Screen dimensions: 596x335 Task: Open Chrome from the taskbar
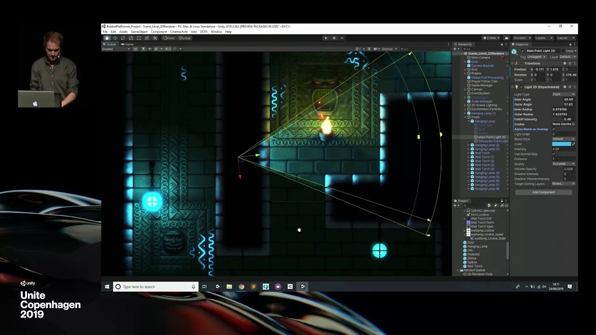pos(241,287)
